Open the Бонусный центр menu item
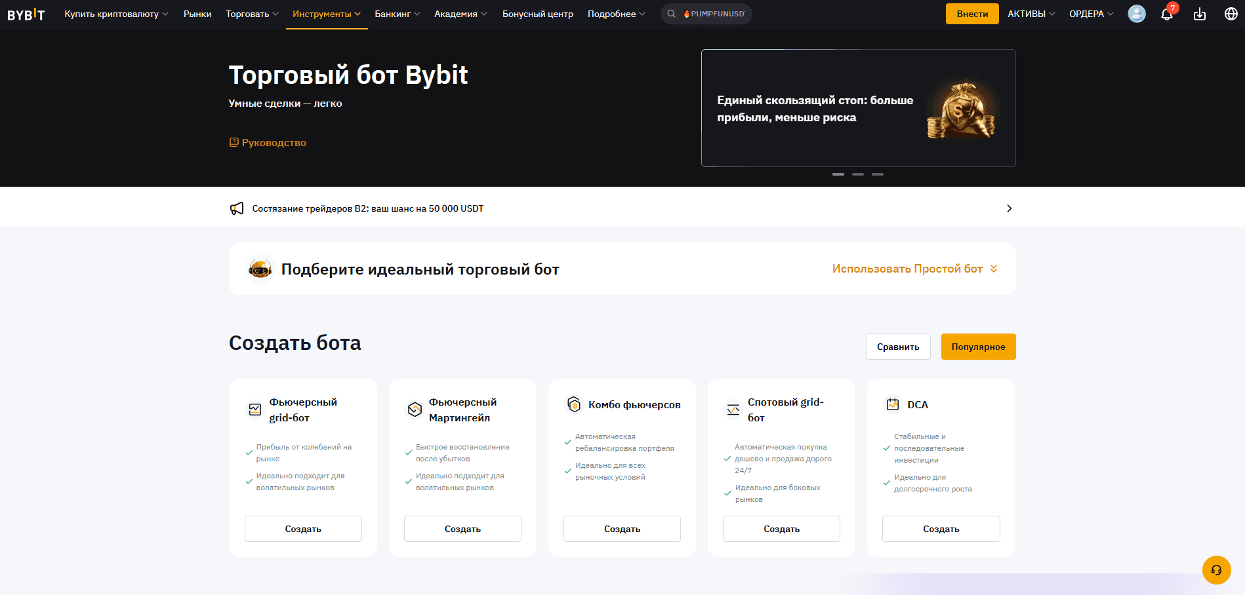 [x=538, y=14]
